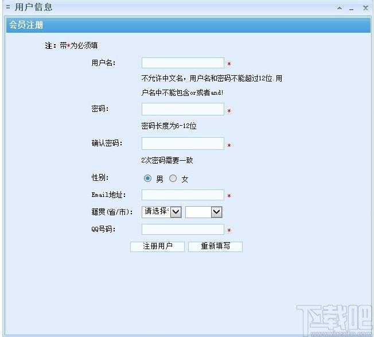Image resolution: width=374 pixels, height=337 pixels.
Task: Click the 重新填写 reset button
Action: [215, 246]
